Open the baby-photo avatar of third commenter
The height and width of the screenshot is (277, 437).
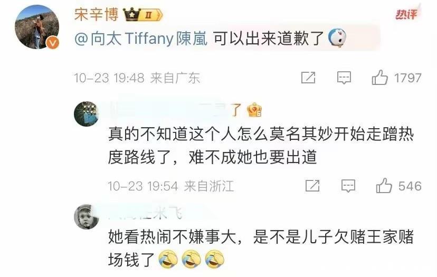87,217
